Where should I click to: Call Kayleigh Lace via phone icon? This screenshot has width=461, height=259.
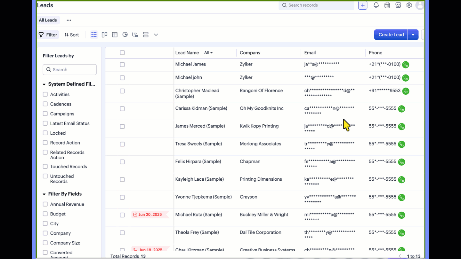coord(401,180)
